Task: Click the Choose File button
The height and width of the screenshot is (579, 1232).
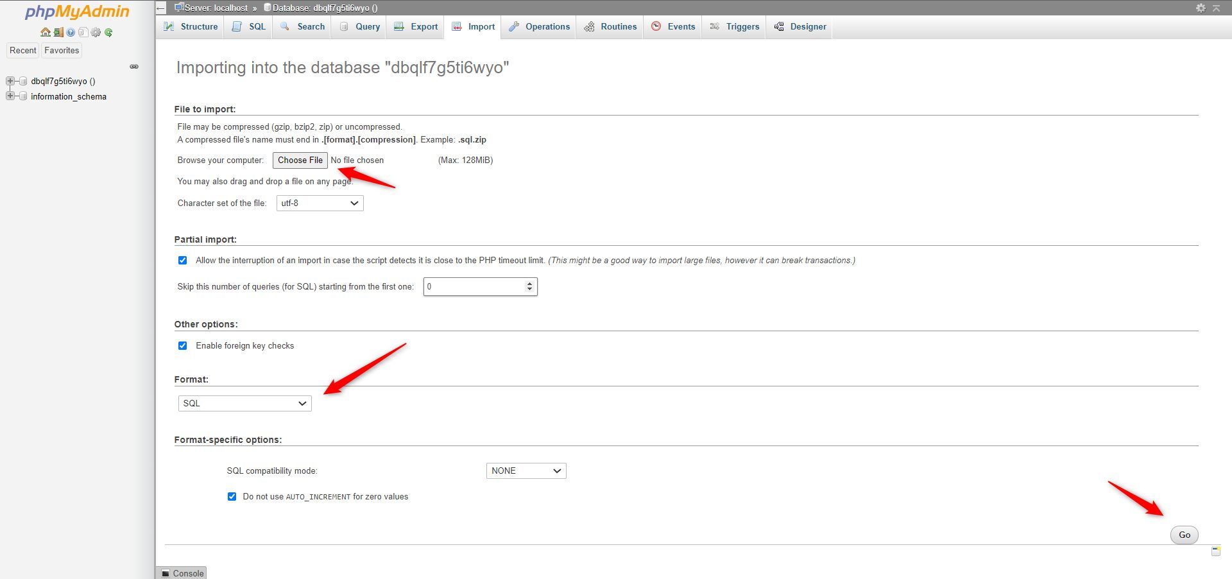Action: pos(300,160)
